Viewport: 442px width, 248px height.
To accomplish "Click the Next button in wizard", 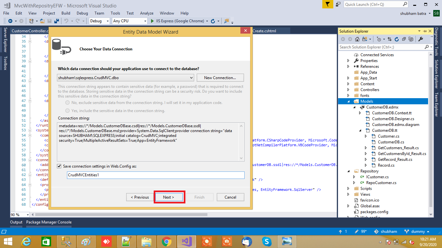I will (x=169, y=197).
